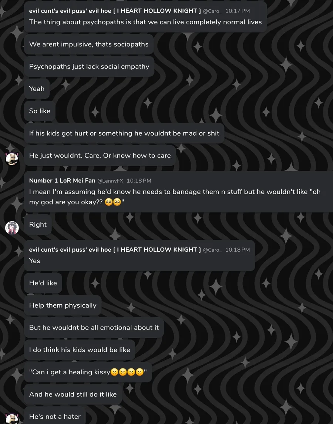This screenshot has height=424, width=333.
Task: Click the 10:17 PM timestamp
Action: click(237, 11)
